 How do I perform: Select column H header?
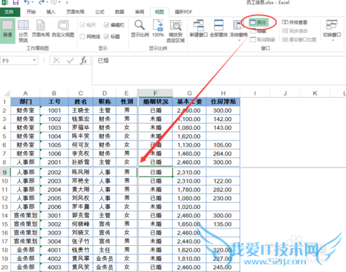pos(223,93)
